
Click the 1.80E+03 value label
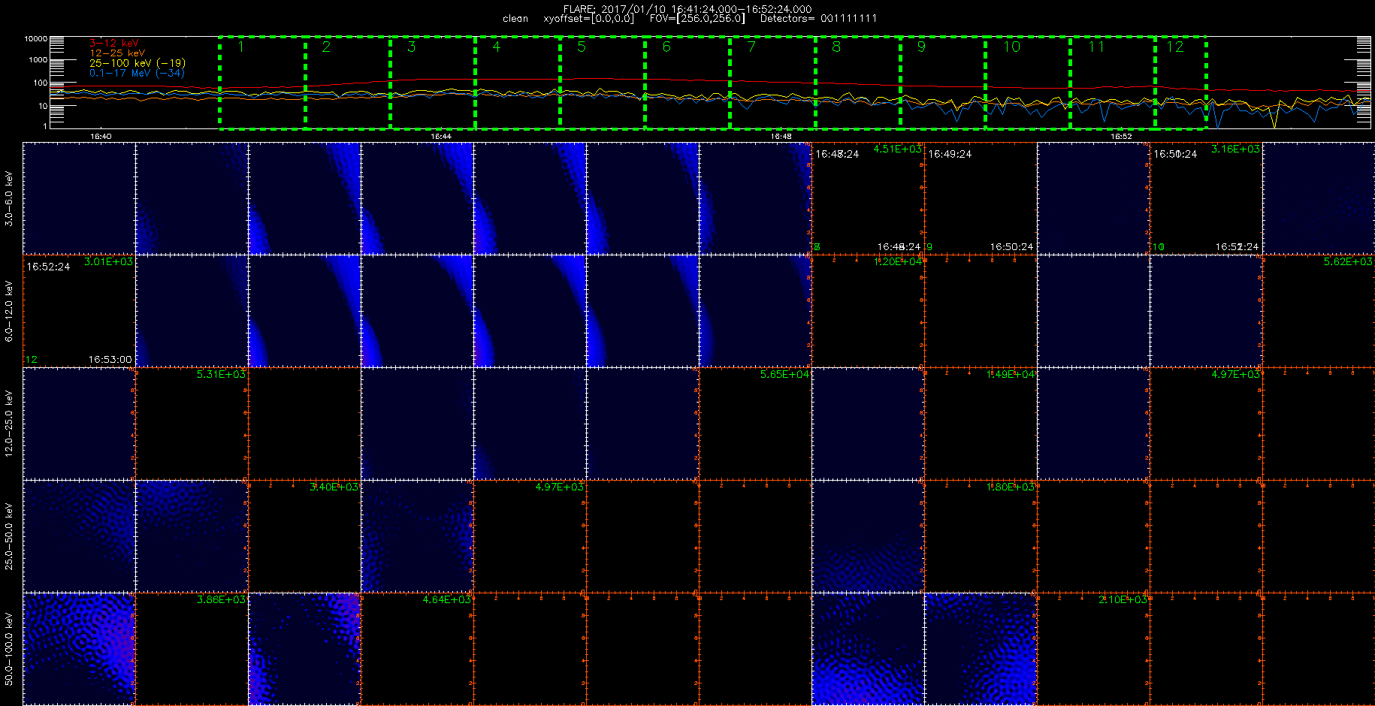pos(1010,487)
